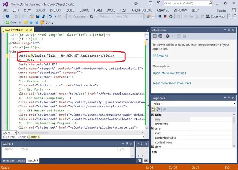The width and height of the screenshot is (238, 170).
Task: Push changes with blue up arrow
Action: tap(36, 22)
